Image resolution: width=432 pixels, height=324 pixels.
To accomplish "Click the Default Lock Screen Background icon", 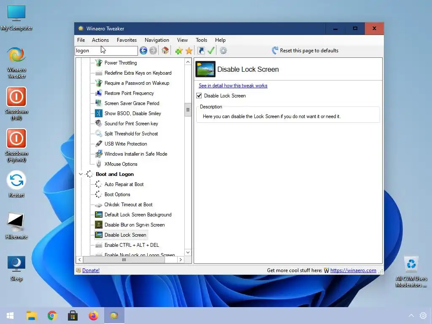I will (99, 215).
